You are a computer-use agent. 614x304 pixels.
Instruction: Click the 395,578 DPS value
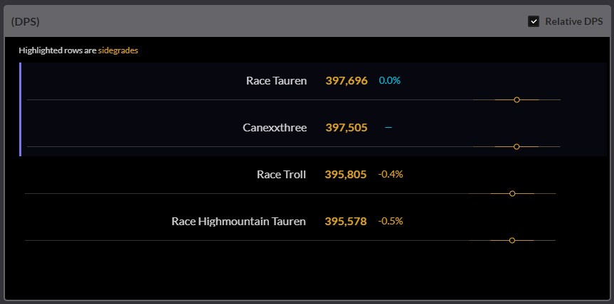coord(346,222)
